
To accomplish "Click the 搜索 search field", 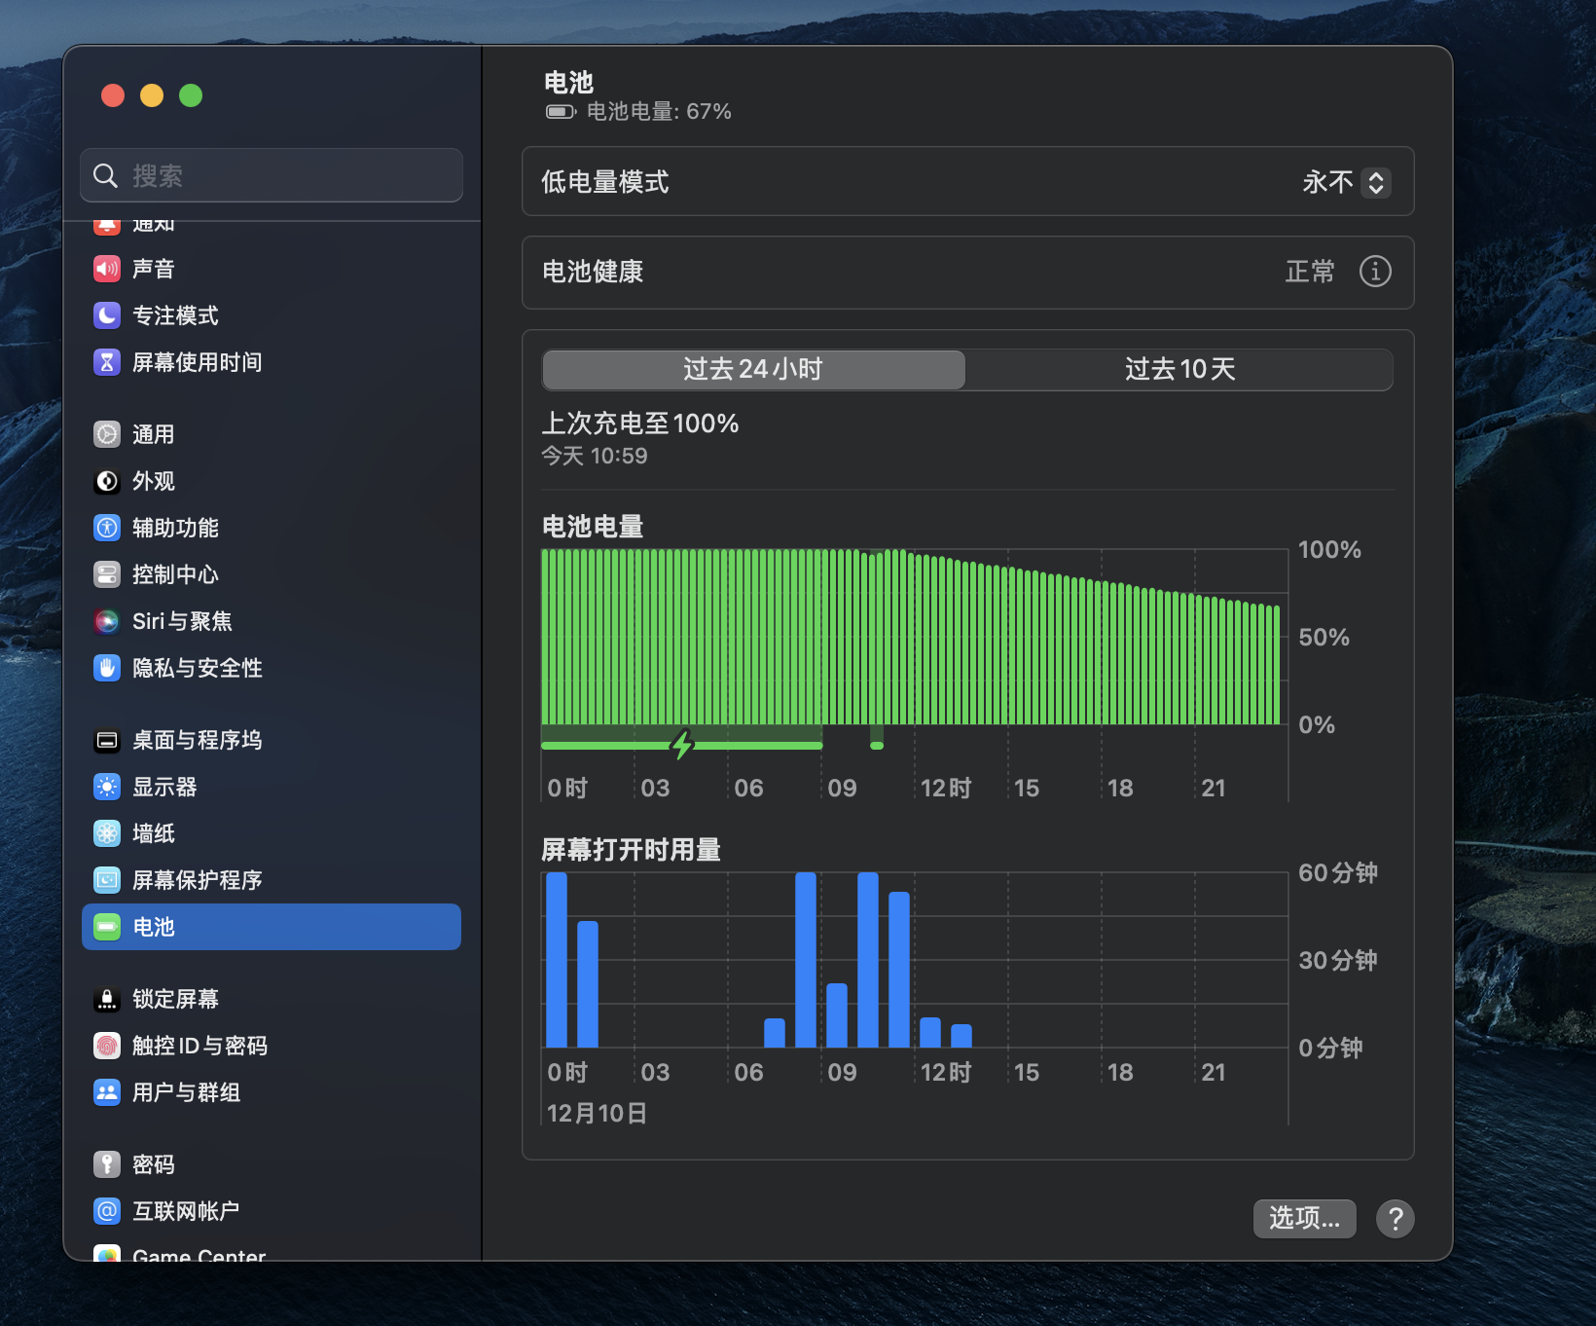I will (x=272, y=175).
